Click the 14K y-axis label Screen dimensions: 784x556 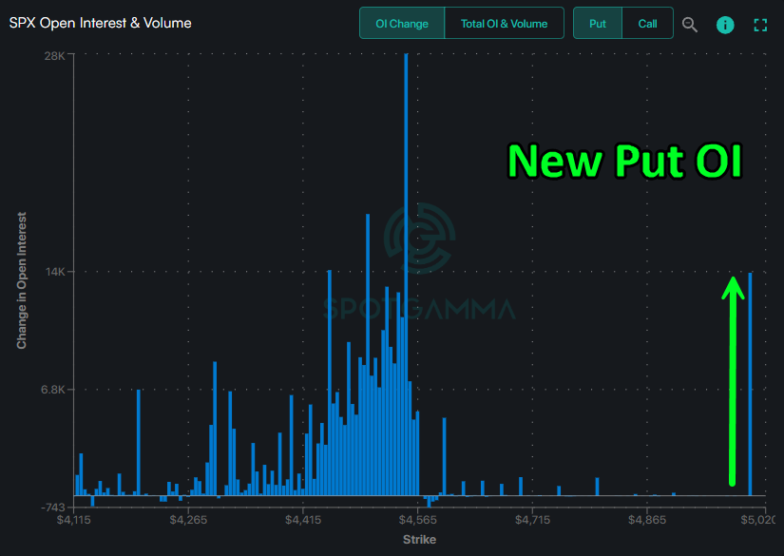coord(55,272)
